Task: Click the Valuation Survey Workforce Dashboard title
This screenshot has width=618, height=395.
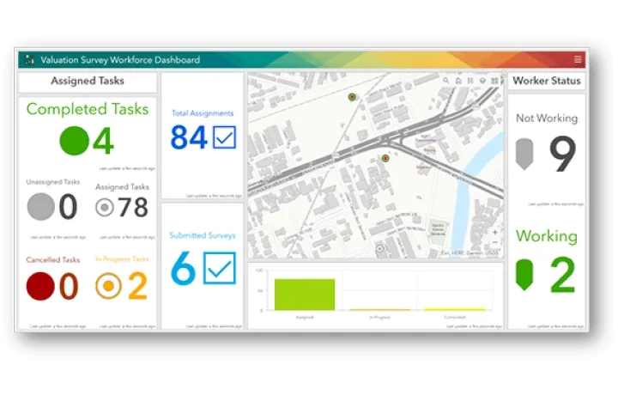Action: click(x=120, y=60)
